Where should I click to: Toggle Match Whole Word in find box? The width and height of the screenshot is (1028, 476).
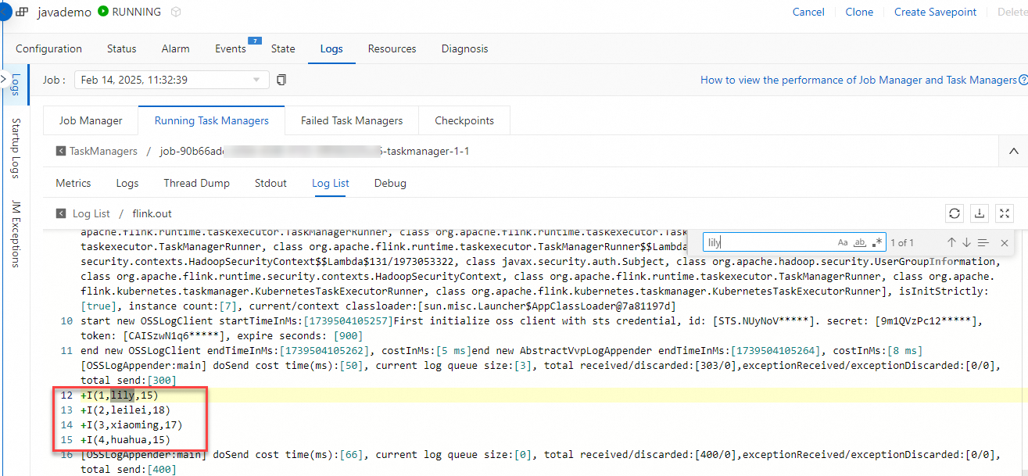(860, 243)
